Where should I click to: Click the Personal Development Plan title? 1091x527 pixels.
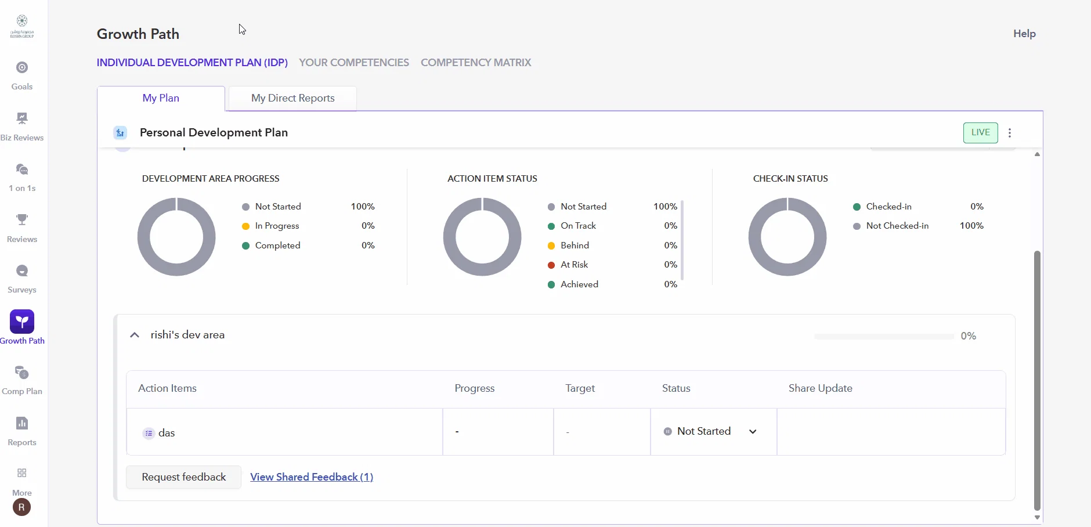[214, 132]
